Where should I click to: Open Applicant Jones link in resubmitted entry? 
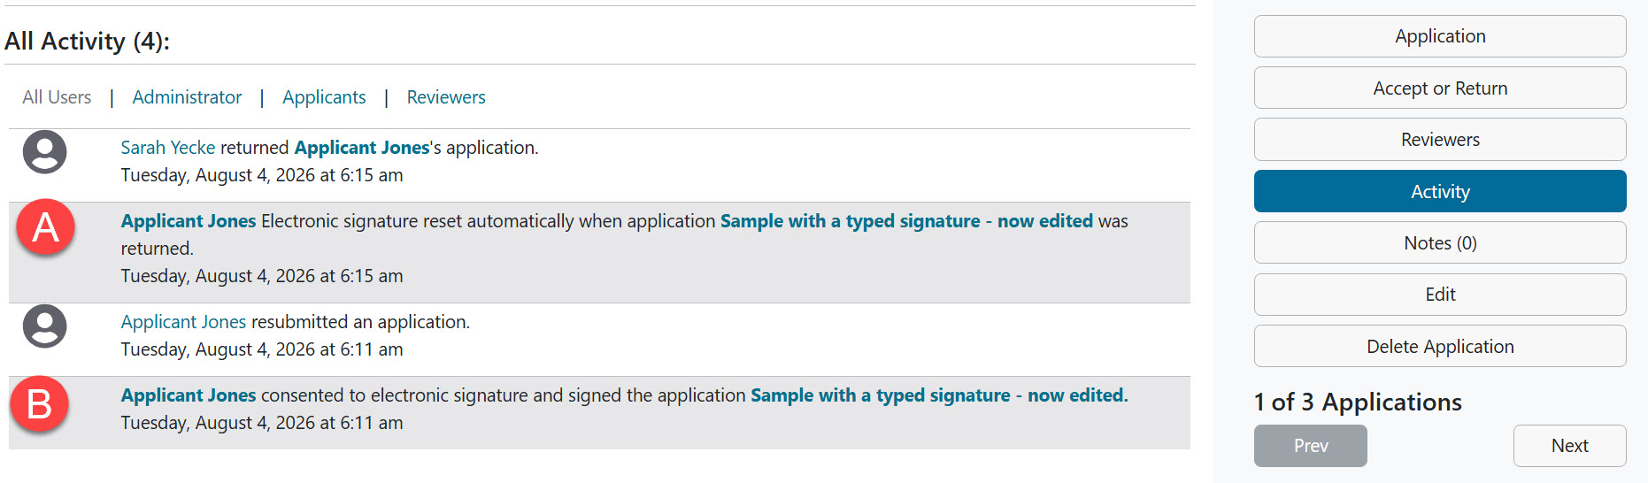click(183, 322)
